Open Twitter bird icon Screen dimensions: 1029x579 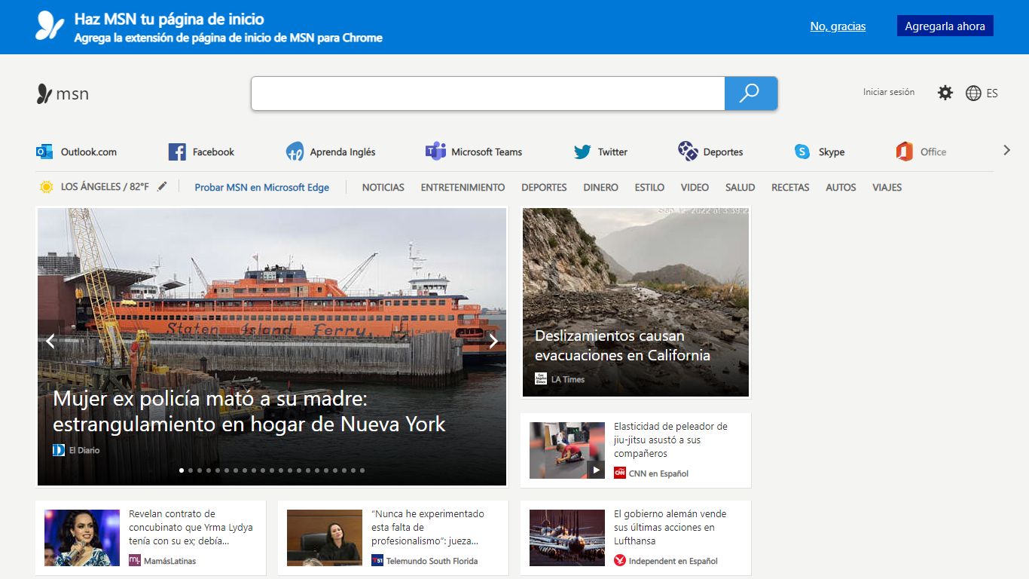[582, 152]
